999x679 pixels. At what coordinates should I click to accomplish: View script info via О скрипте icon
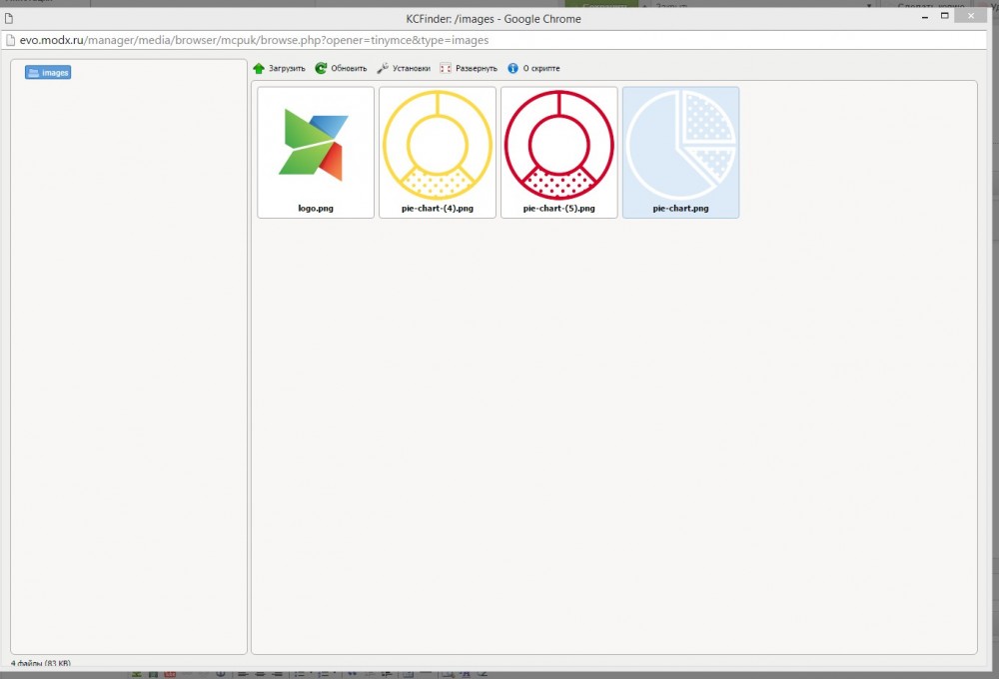pos(534,68)
